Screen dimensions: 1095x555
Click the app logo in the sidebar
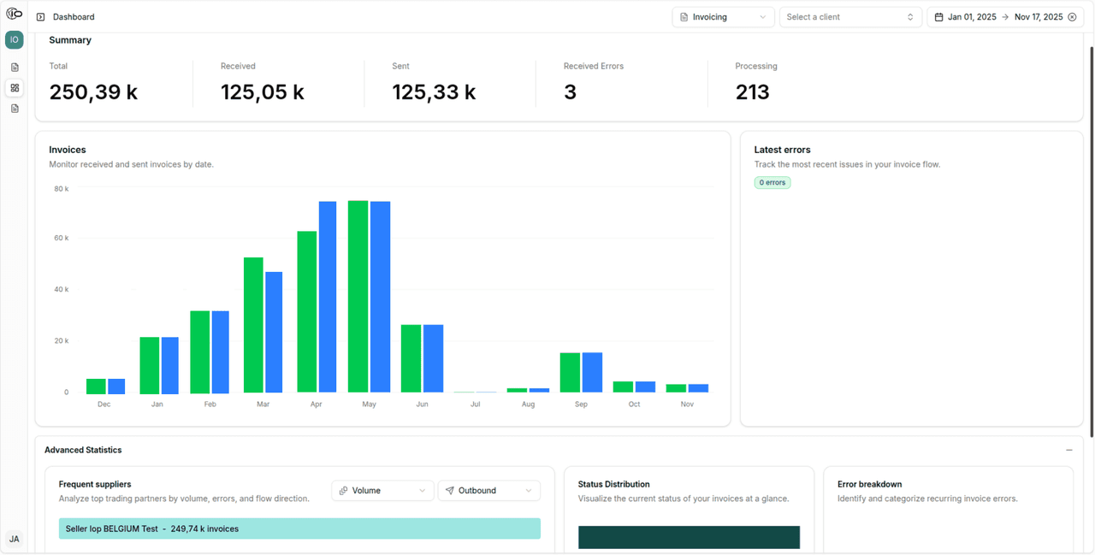pos(14,14)
